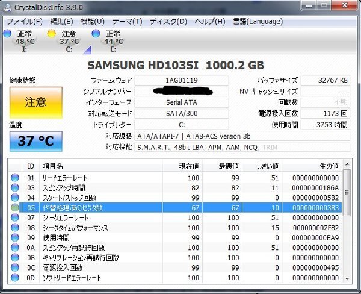Click the status orb for row 01
This screenshot has width=361, height=294.
(x=15, y=178)
